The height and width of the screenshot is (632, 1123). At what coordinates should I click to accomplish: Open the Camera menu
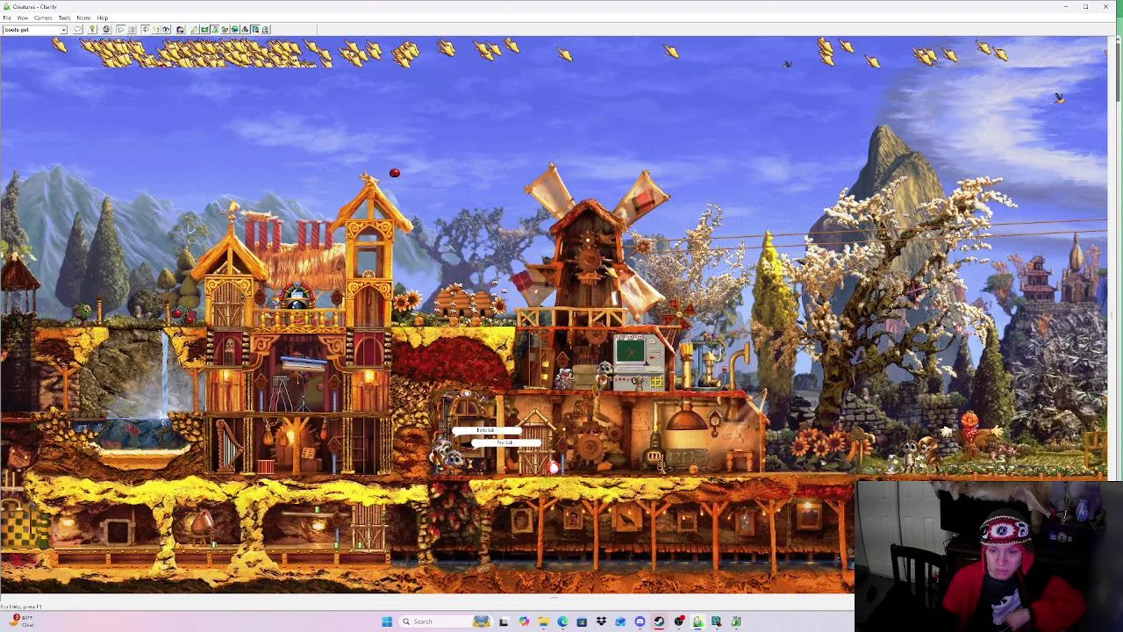click(42, 18)
